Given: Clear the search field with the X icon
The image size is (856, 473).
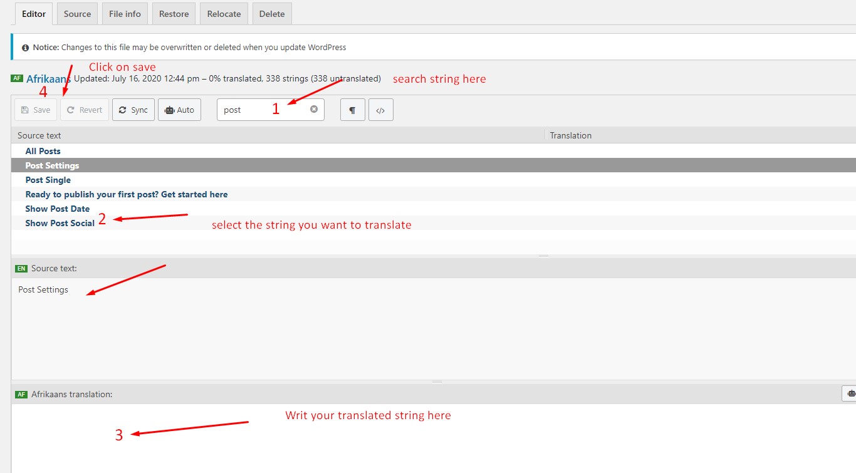Looking at the screenshot, I should point(314,109).
